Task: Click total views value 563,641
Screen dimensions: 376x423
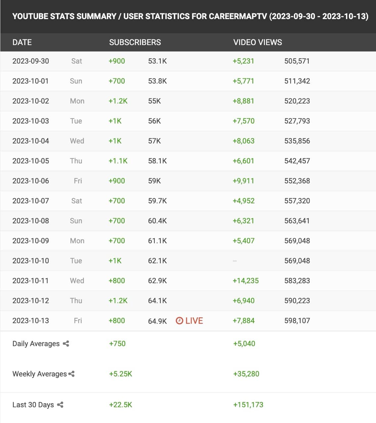Action: tap(297, 221)
